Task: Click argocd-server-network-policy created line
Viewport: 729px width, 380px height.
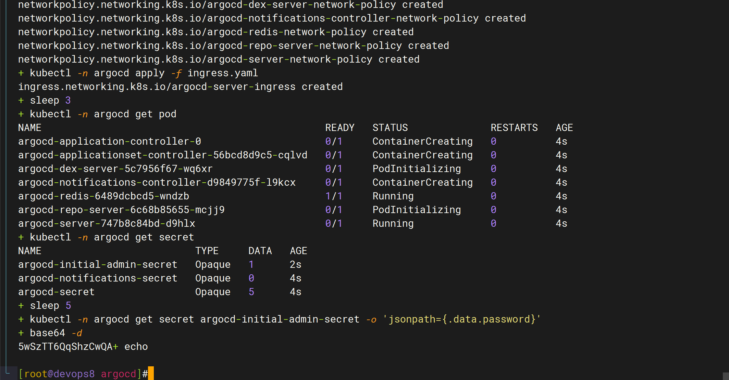Action: 219,59
